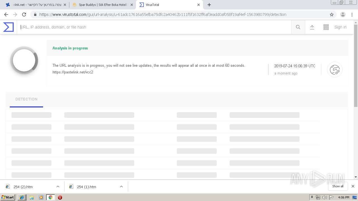
Task: Click the upload file icon
Action: click(312, 27)
